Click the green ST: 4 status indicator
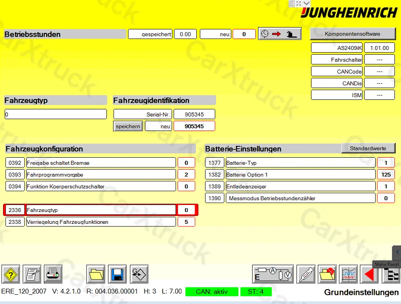The height and width of the screenshot is (304, 401). click(256, 292)
